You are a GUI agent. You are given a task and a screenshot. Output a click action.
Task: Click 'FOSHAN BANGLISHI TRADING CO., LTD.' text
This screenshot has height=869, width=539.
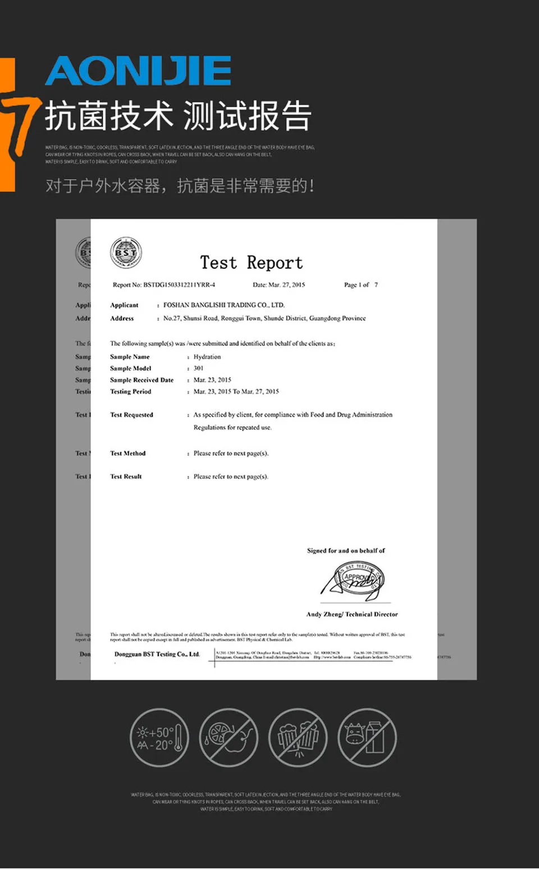point(224,305)
